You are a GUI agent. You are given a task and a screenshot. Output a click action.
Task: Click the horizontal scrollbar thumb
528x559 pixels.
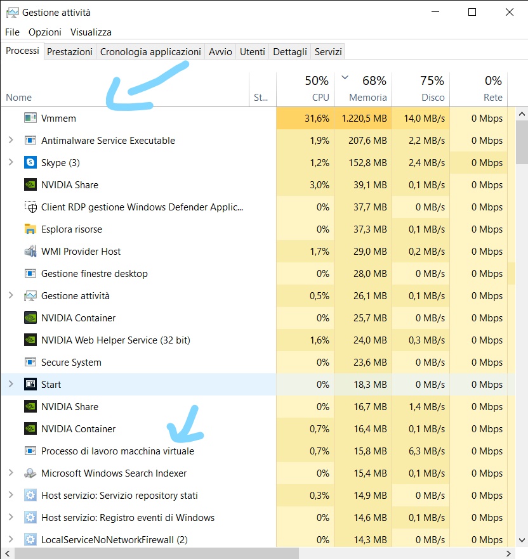156,553
